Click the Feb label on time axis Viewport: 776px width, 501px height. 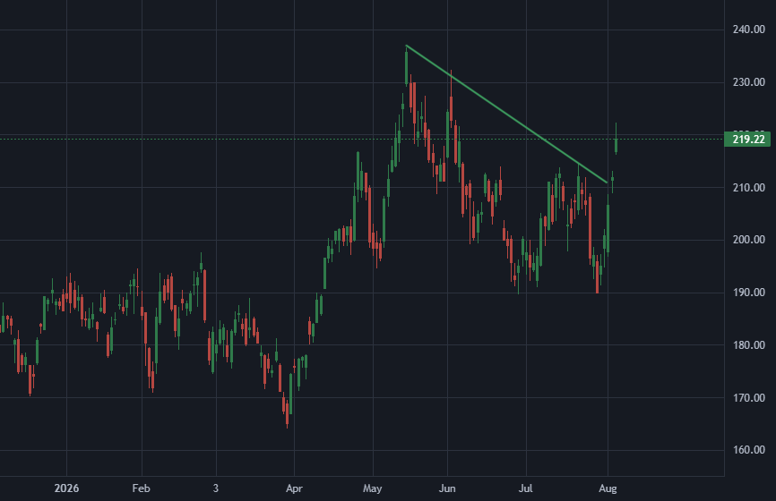tap(141, 488)
